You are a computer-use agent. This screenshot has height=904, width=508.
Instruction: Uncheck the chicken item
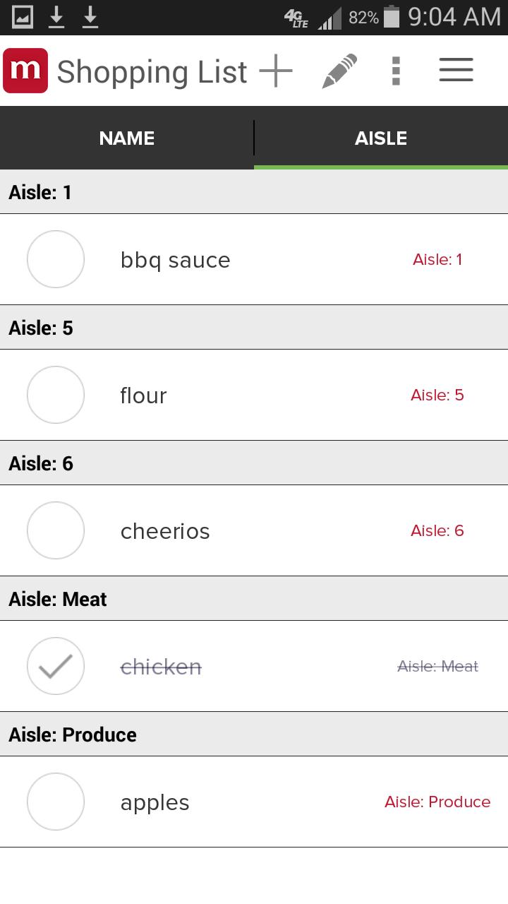(56, 666)
